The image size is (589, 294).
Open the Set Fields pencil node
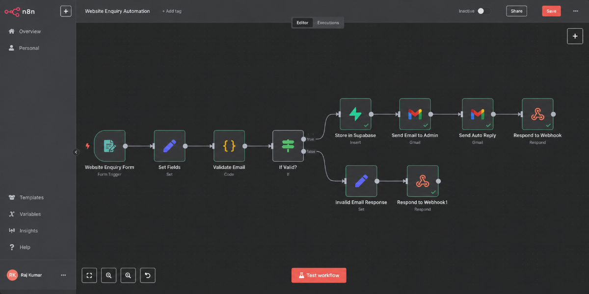169,146
